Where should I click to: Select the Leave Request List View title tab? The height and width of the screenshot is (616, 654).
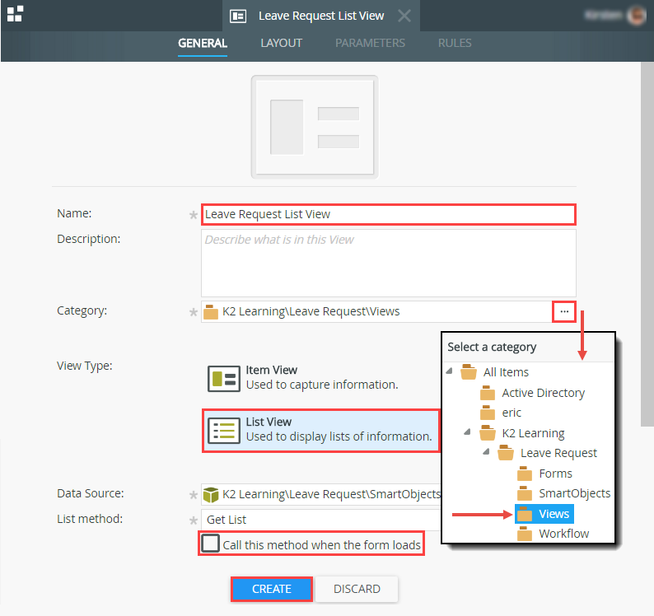tap(321, 16)
